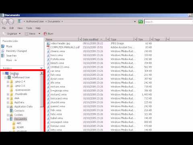This screenshot has width=193, height=145.
Task: Click the folder tree vertical scrollbar thumb
Action: click(42, 91)
